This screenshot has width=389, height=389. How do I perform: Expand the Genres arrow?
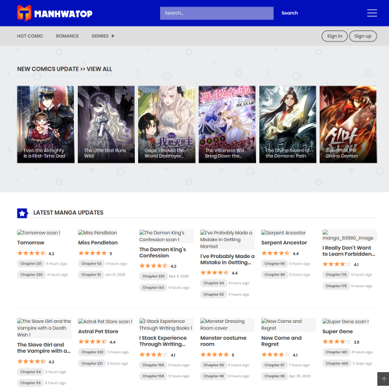point(113,36)
